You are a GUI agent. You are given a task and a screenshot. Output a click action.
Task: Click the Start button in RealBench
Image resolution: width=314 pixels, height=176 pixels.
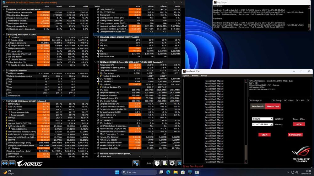[264, 135]
